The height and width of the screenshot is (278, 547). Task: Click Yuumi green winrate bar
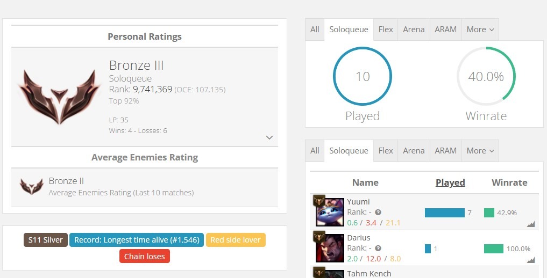(x=489, y=213)
